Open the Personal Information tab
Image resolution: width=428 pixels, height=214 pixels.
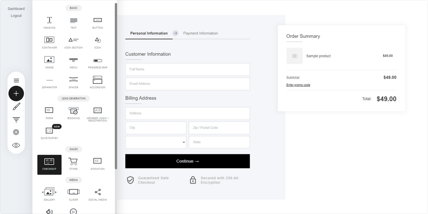[x=149, y=33]
